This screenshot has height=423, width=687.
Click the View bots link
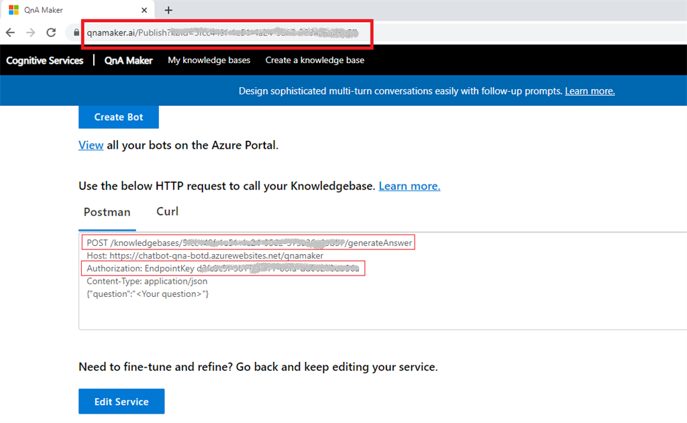pyautogui.click(x=91, y=145)
